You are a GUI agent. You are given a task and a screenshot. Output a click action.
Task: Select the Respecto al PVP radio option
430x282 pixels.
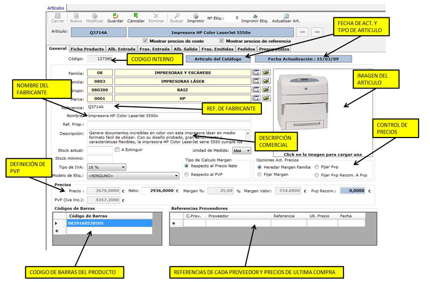[186, 174]
